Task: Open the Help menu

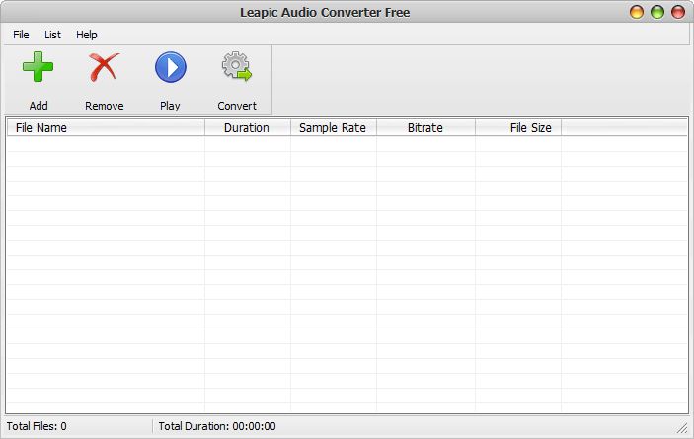Action: click(86, 35)
